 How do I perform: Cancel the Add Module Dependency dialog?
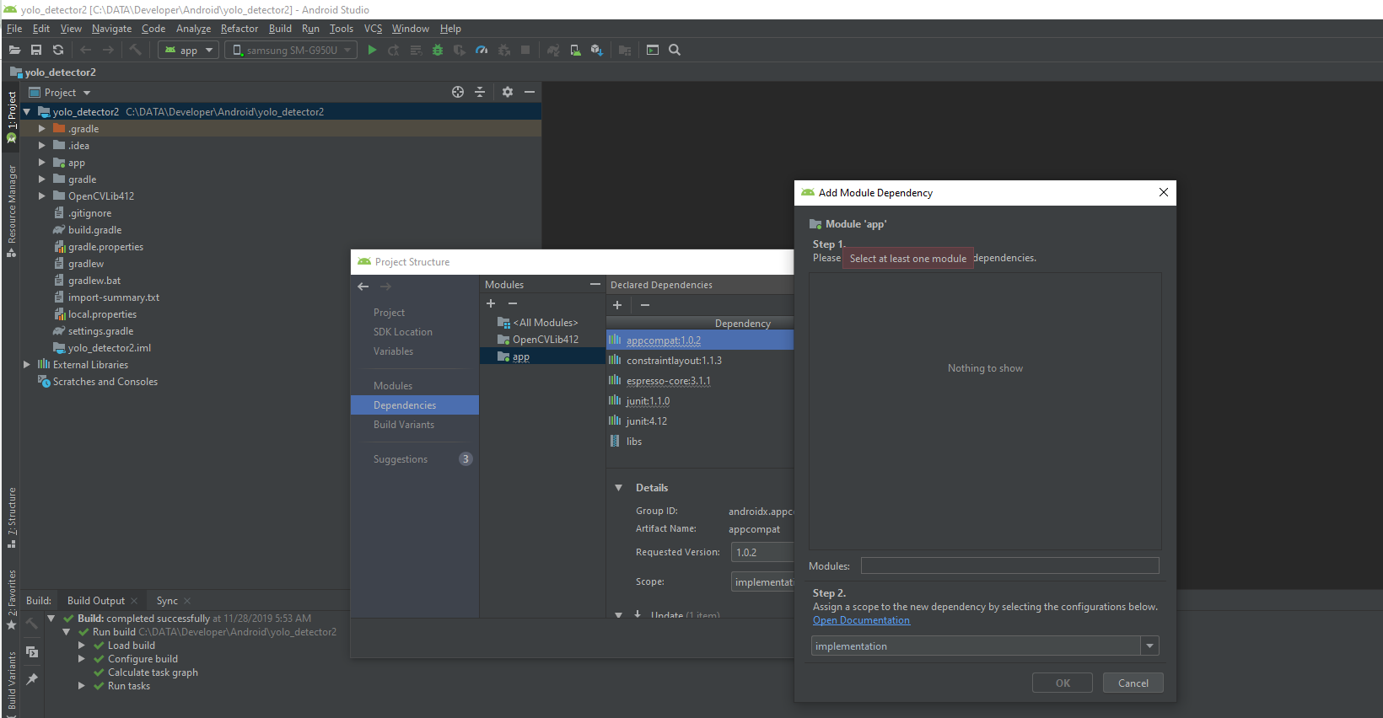(1133, 683)
